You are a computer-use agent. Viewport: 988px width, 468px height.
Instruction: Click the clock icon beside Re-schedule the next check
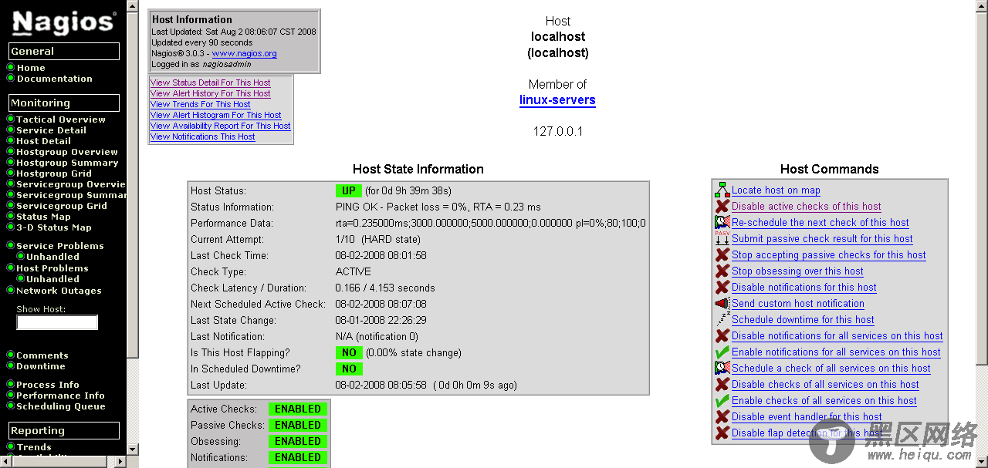722,222
